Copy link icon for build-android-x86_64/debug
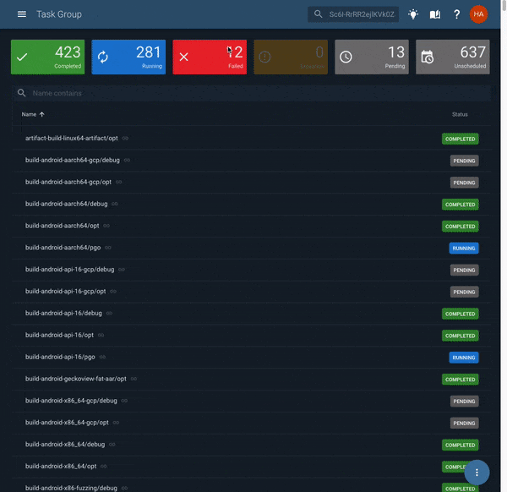Viewport: 507px width, 492px height. (112, 445)
